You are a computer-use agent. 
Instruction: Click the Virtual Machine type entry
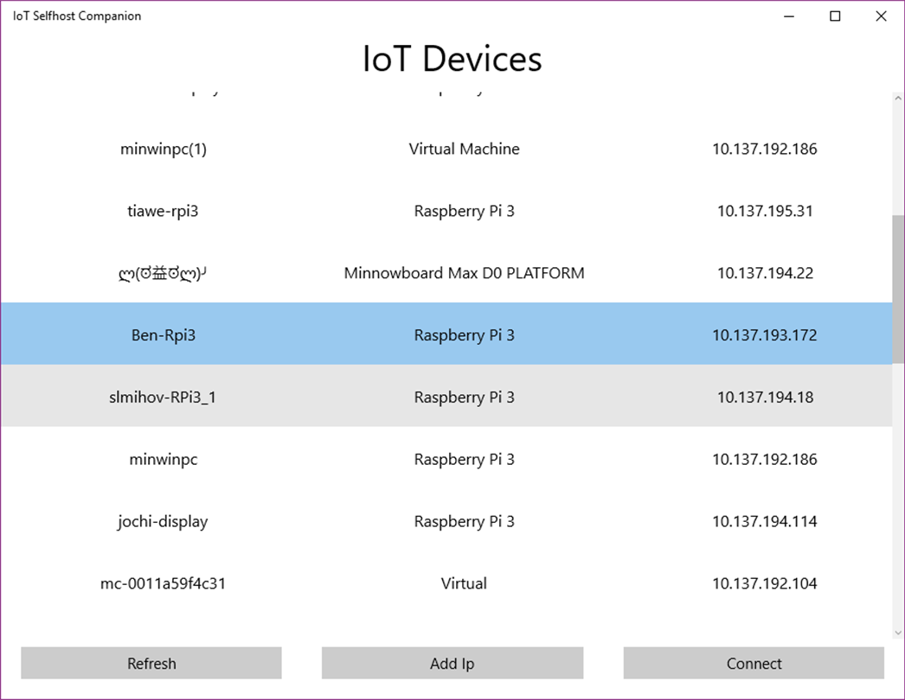(464, 149)
